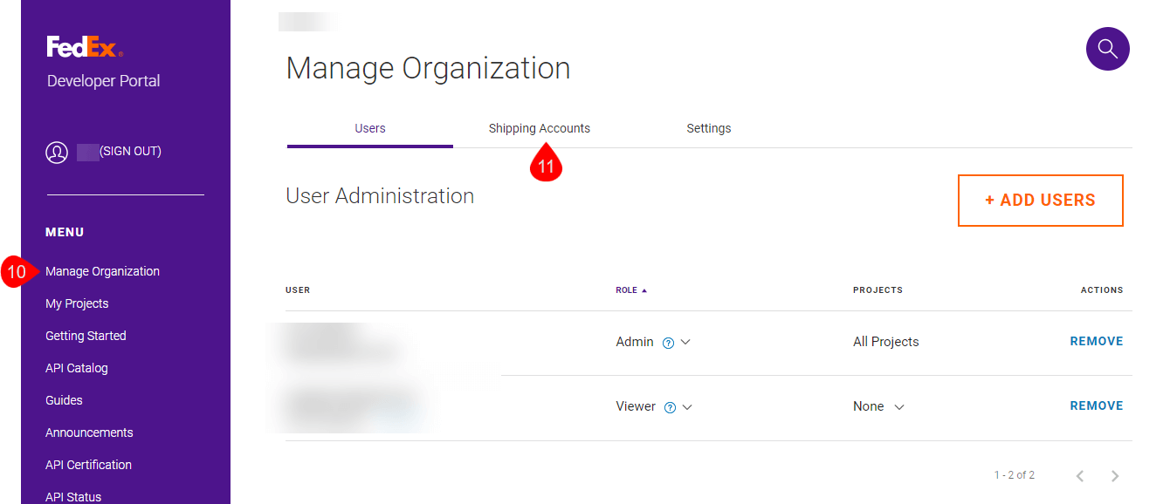Expand the Admin role dropdown
1170x504 pixels.
[x=685, y=342]
